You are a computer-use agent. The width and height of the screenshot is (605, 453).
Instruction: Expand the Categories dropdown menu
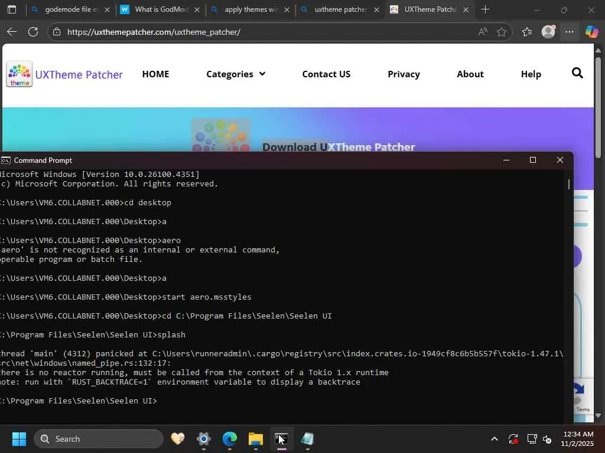(x=236, y=74)
